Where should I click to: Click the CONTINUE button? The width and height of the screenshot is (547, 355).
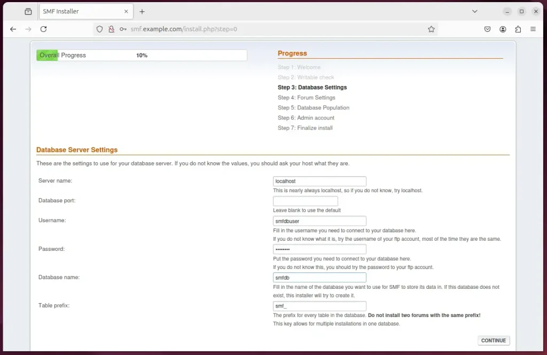pyautogui.click(x=493, y=341)
